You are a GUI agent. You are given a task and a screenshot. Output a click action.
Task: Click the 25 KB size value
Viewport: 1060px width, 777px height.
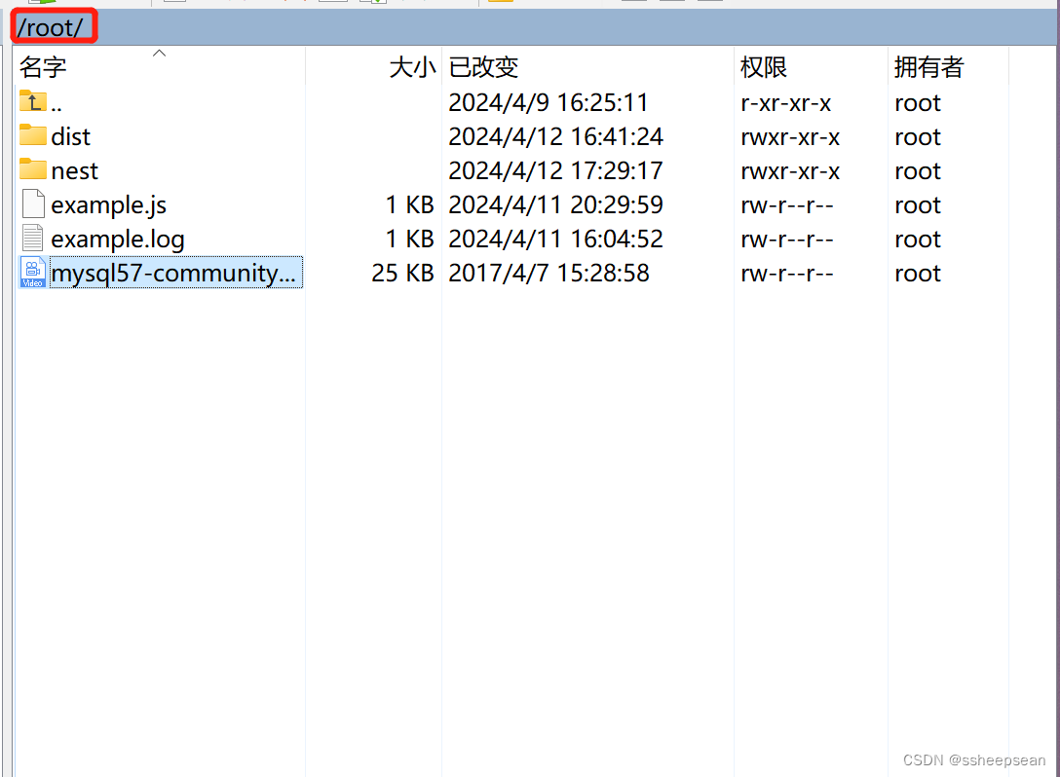coord(402,273)
